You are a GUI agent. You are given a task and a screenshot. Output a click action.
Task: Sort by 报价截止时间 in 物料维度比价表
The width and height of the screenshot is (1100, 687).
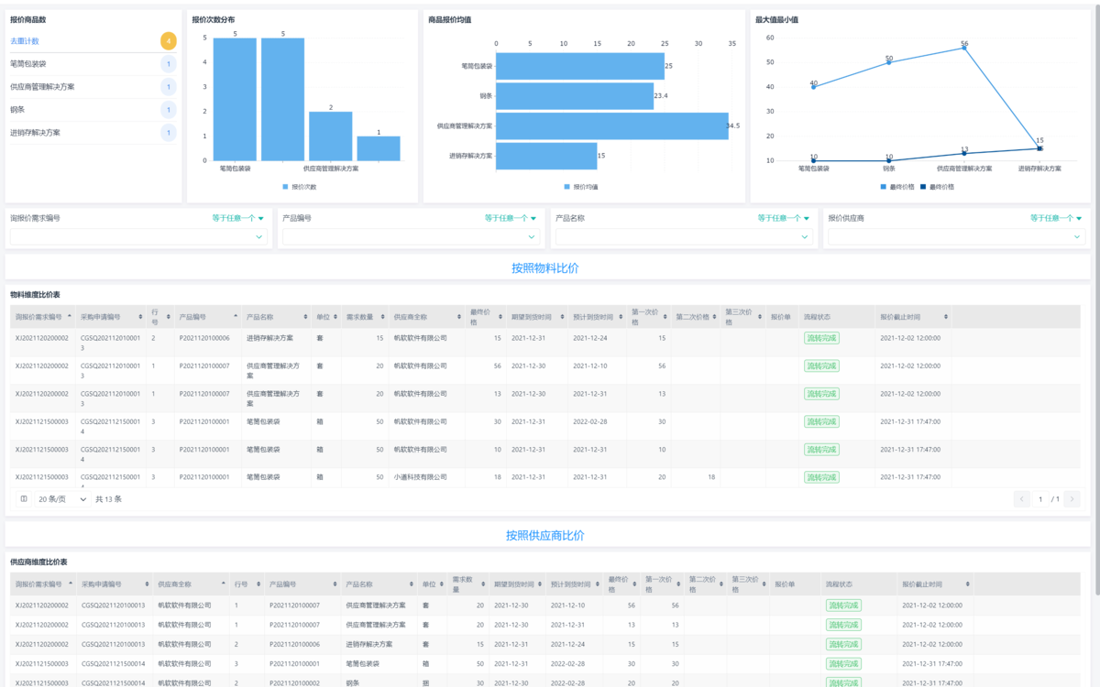(945, 317)
